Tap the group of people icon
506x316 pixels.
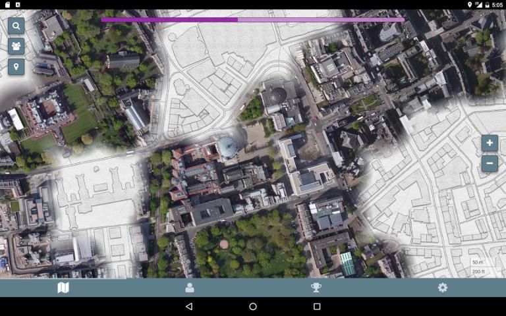tap(16, 46)
